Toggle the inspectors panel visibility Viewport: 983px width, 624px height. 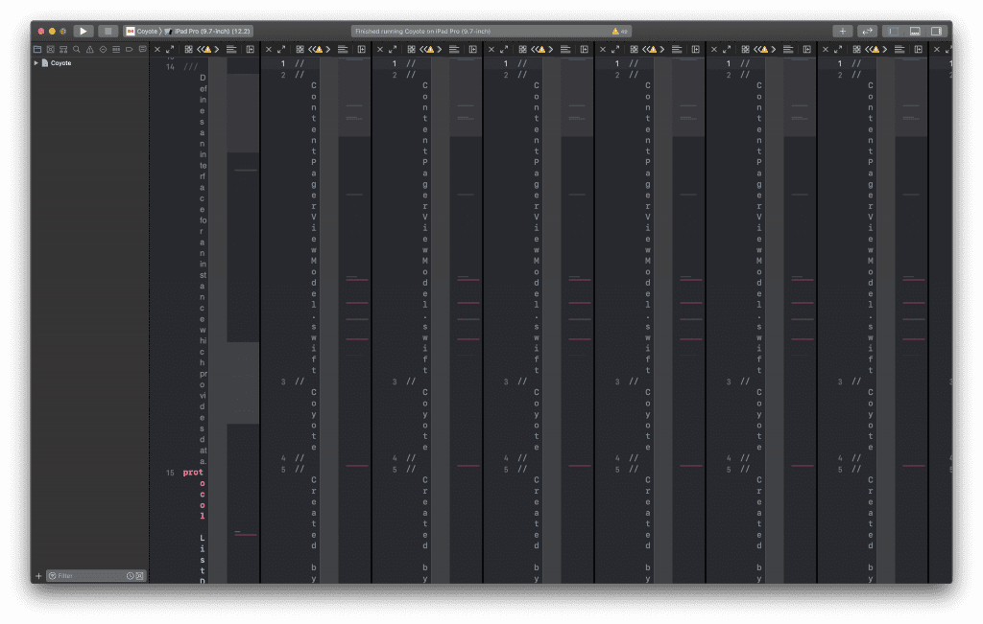tap(937, 31)
